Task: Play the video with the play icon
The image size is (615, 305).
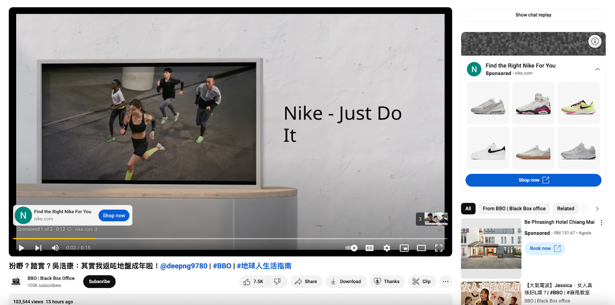Action: point(22,248)
